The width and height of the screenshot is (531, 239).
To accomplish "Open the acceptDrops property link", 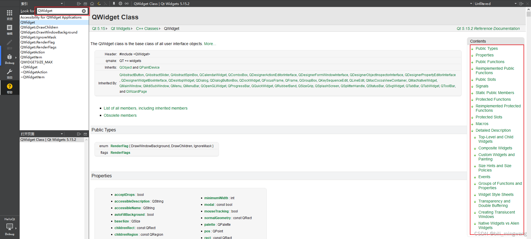I will coord(124,195).
